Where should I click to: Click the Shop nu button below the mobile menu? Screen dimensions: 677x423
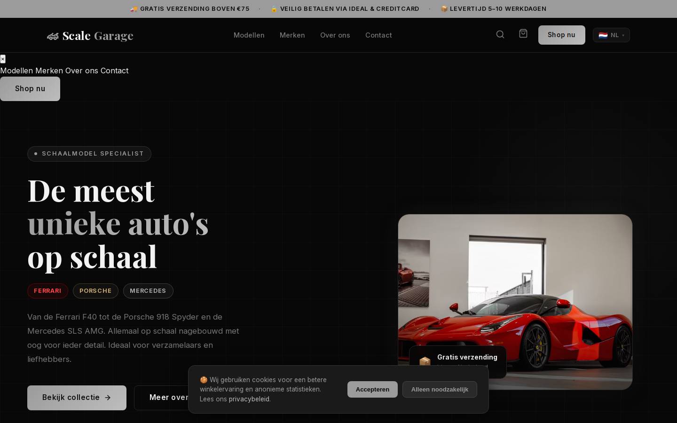point(30,89)
